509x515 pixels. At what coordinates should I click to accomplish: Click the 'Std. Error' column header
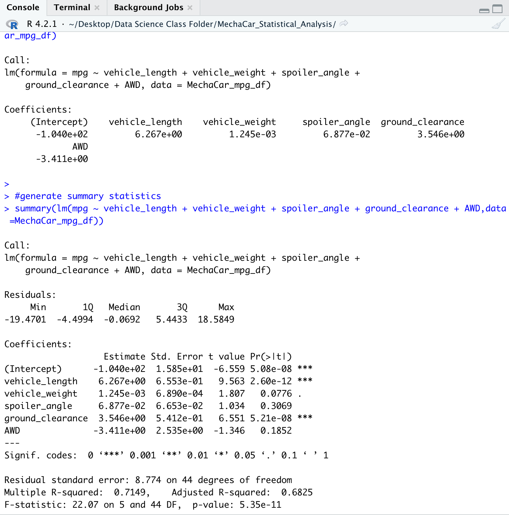(x=177, y=357)
